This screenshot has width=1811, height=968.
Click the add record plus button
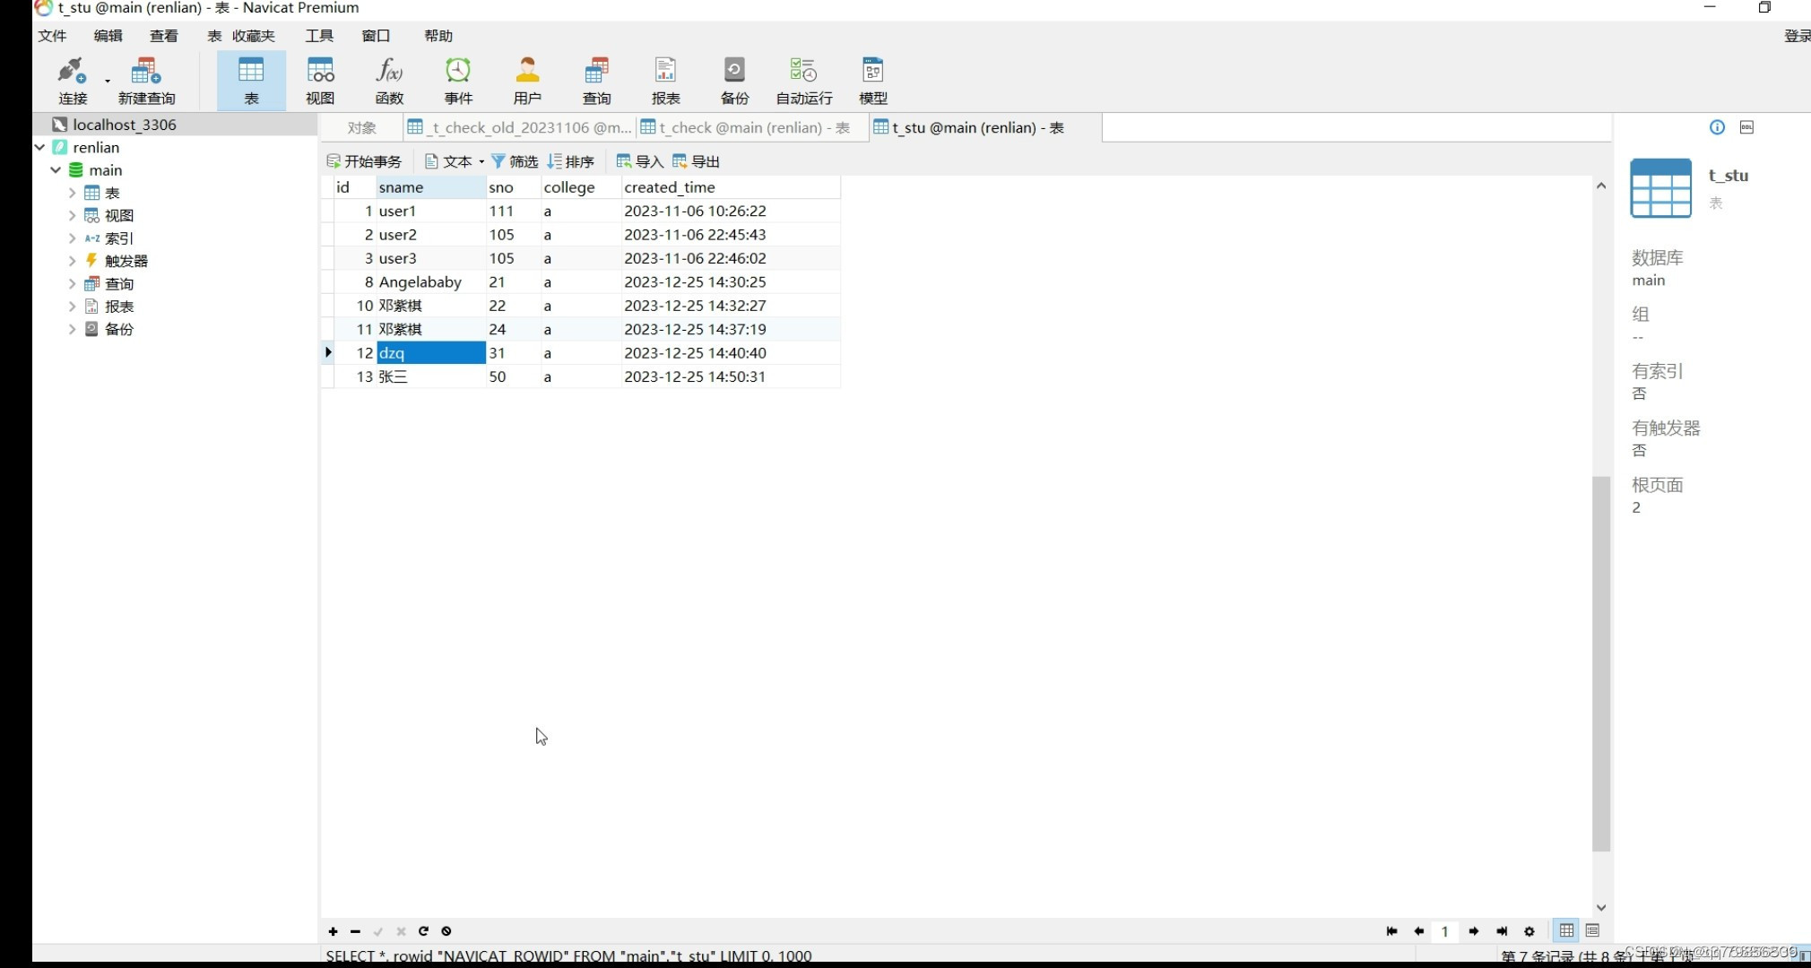pyautogui.click(x=333, y=931)
